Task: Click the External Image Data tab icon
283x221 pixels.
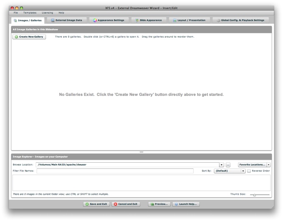Action: (x=53, y=20)
